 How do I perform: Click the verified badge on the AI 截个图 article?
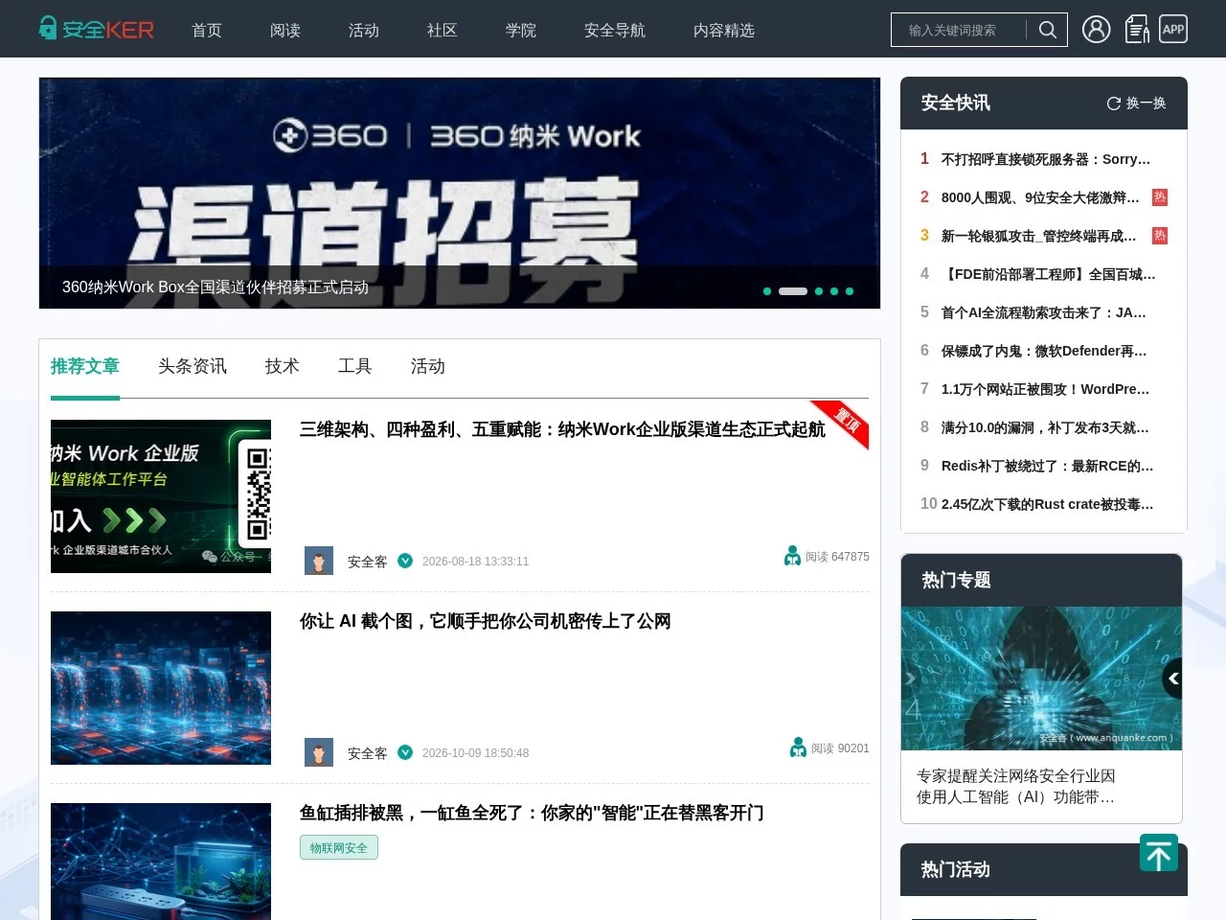tap(405, 752)
